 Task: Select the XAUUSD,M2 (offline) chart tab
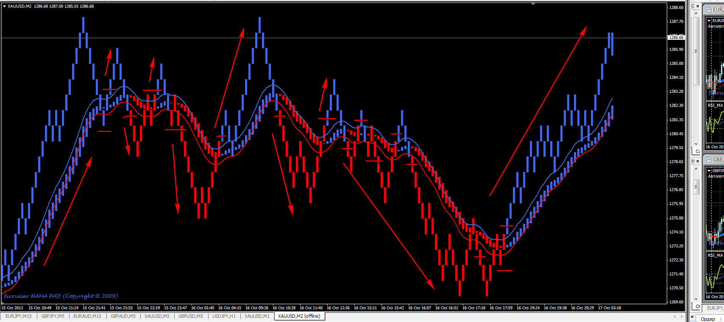point(299,316)
